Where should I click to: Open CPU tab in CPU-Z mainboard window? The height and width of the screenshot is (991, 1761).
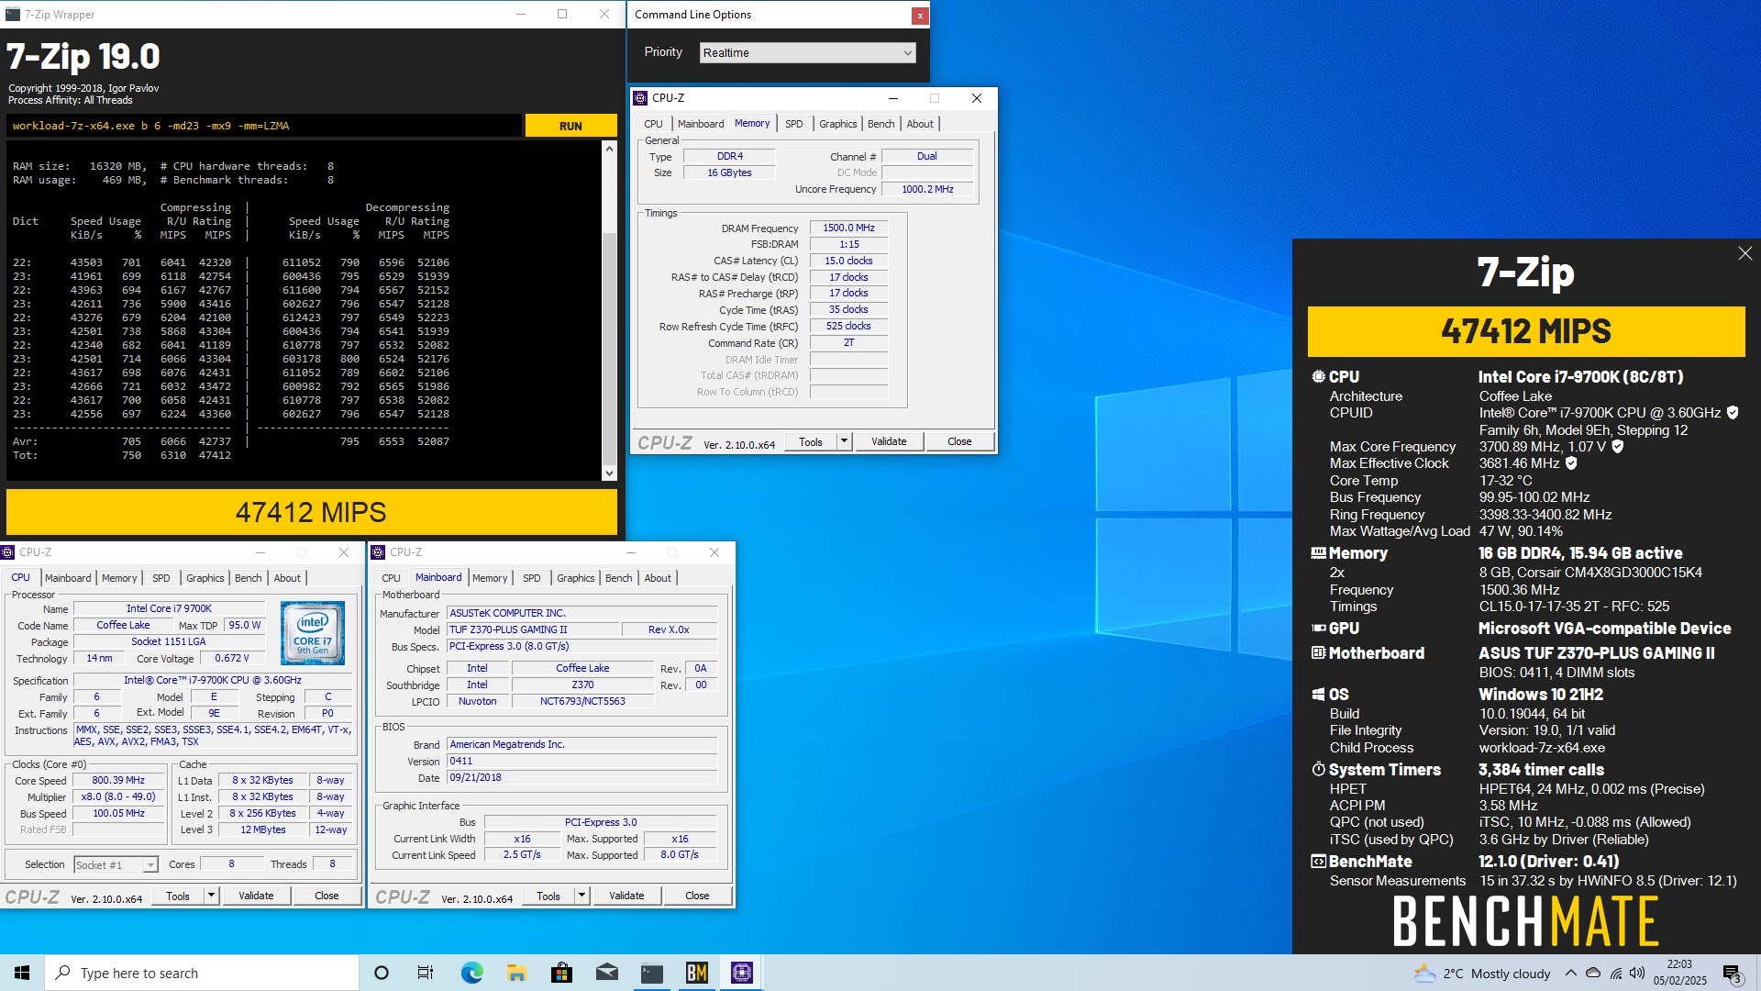pyautogui.click(x=391, y=578)
